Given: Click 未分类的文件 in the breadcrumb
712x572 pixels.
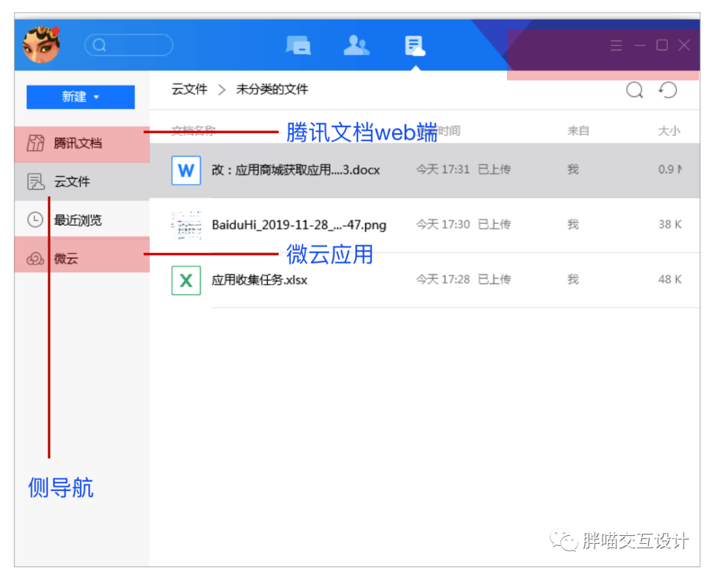Looking at the screenshot, I should 272,90.
